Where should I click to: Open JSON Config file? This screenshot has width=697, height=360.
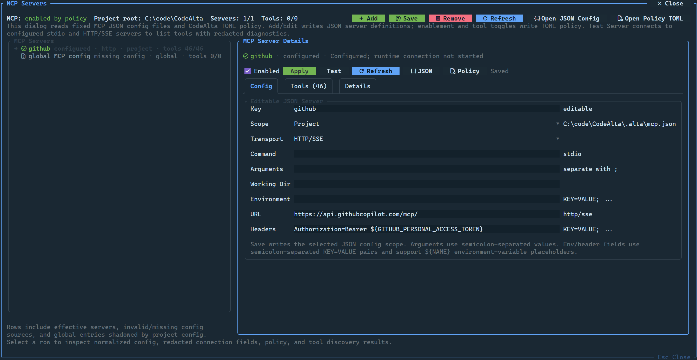click(567, 18)
